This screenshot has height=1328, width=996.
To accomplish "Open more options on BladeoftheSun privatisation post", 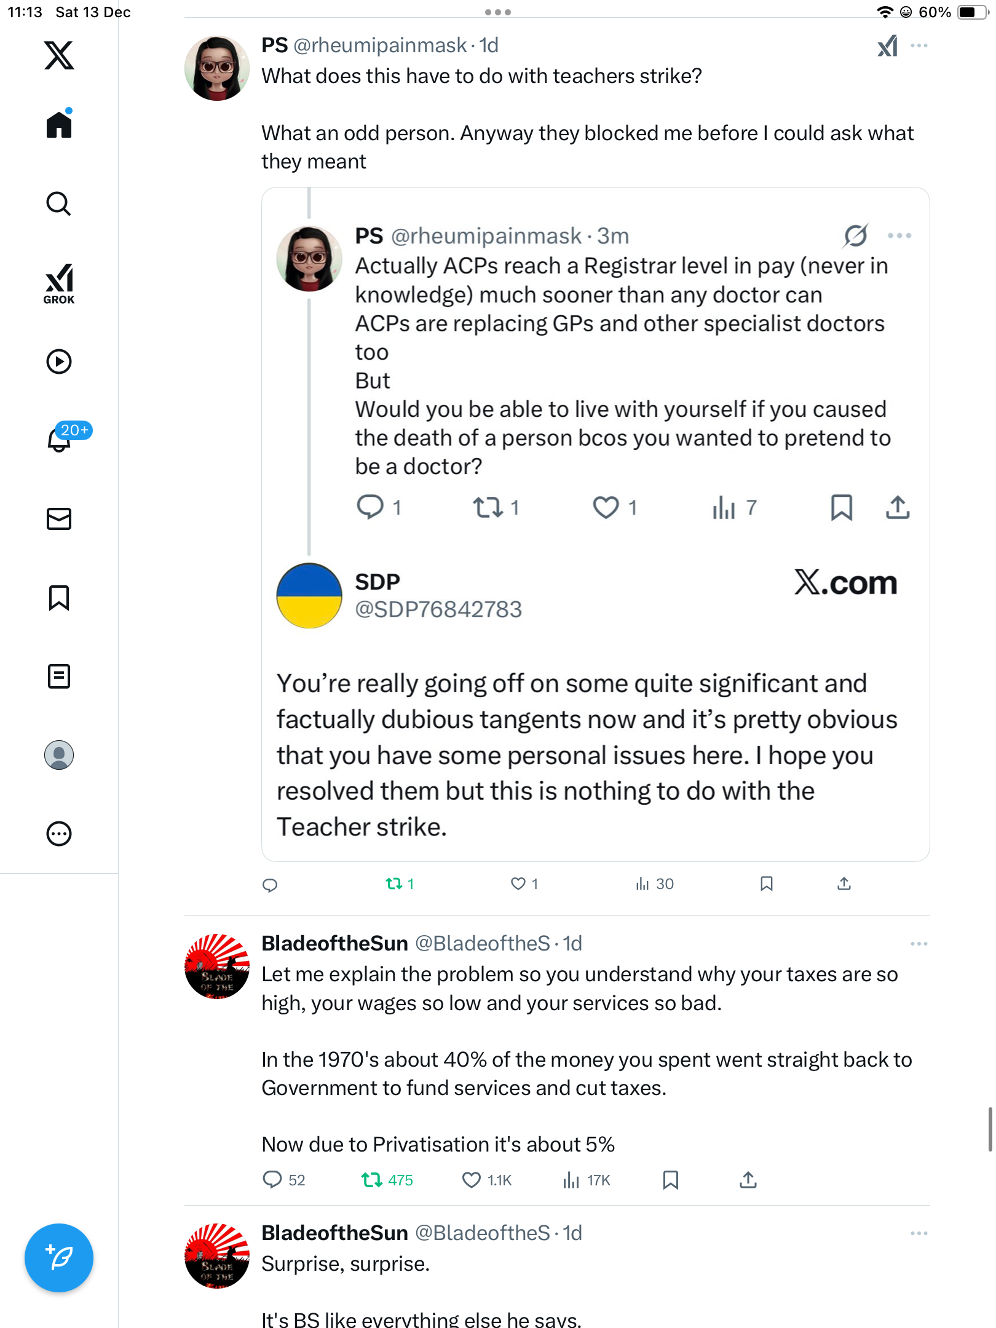I will [919, 944].
